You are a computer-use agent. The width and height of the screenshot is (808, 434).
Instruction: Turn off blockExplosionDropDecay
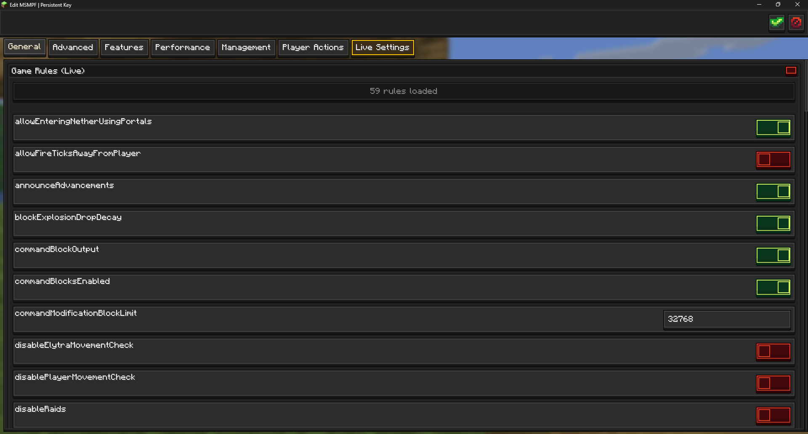[x=773, y=223]
